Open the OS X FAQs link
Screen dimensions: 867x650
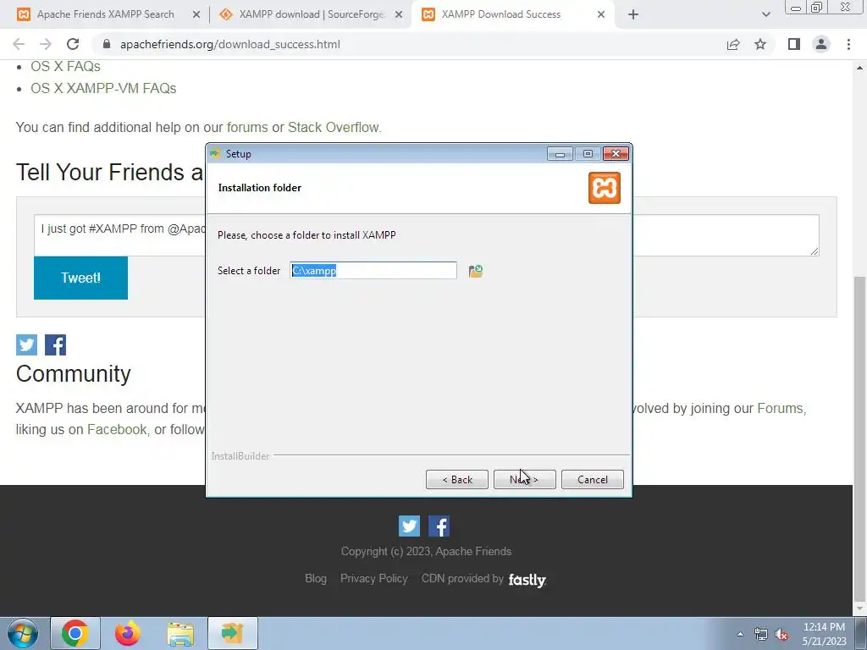pos(65,66)
